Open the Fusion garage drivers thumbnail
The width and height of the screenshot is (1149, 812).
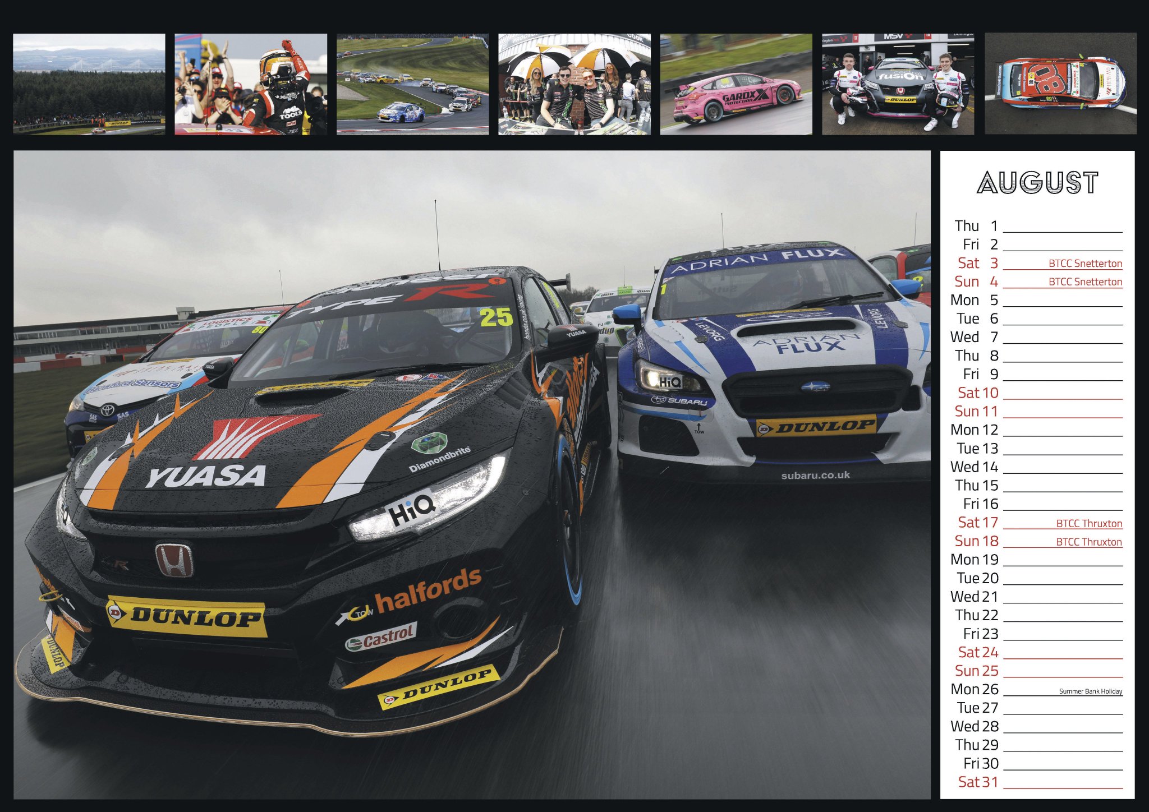point(898,84)
